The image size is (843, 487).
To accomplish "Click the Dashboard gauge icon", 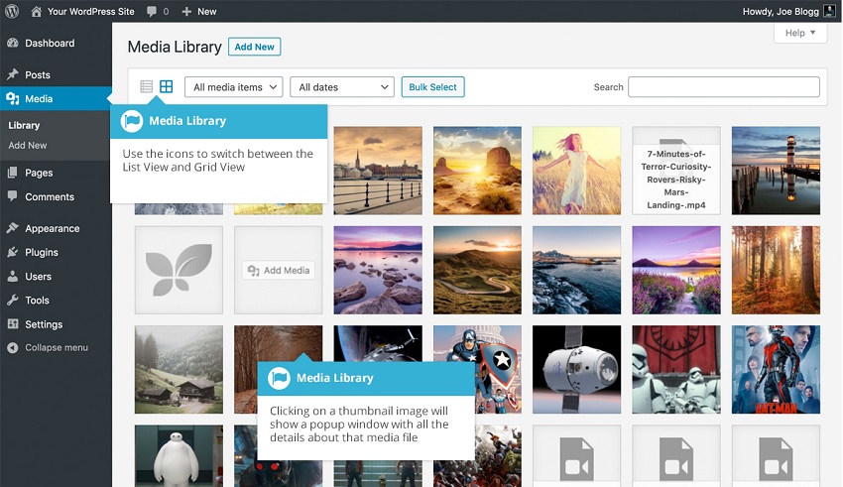I will [x=13, y=43].
